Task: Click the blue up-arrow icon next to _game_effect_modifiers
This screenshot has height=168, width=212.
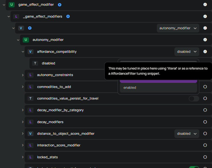Action: tap(68, 17)
